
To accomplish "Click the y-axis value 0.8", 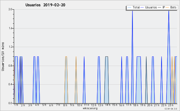I will pos(10,66).
